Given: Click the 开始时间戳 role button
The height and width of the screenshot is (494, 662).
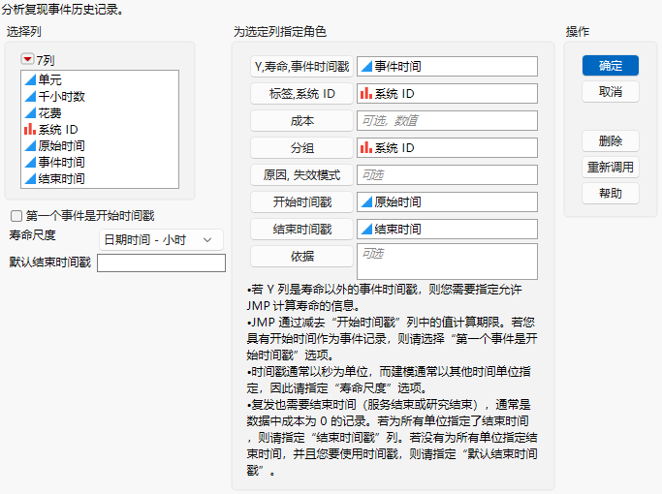Looking at the screenshot, I should coord(301,202).
